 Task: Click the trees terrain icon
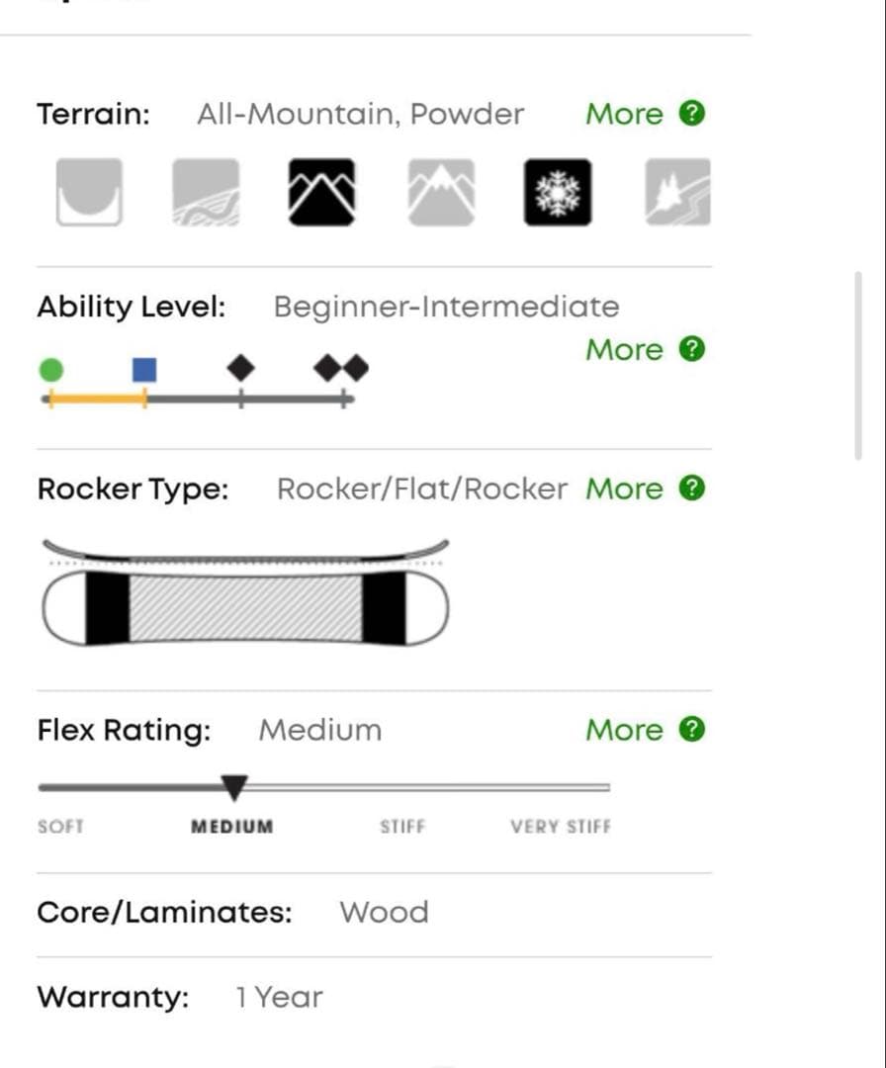pyautogui.click(x=677, y=192)
